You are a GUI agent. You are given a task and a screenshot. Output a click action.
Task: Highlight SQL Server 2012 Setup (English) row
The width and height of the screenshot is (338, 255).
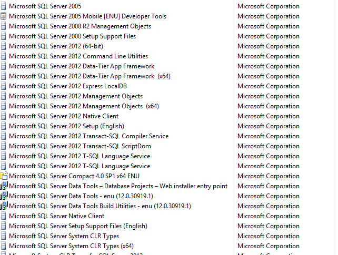point(66,126)
